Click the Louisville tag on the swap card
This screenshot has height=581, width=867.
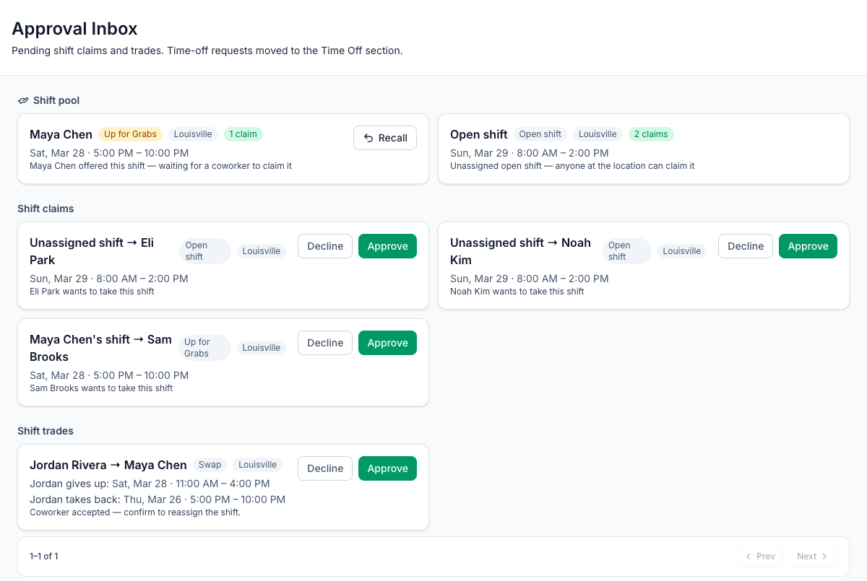pos(258,465)
